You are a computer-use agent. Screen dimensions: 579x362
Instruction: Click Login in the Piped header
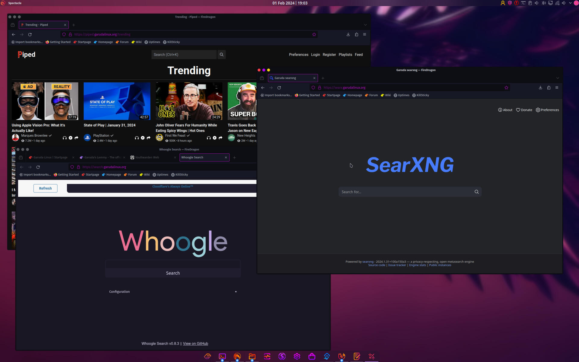click(x=315, y=55)
